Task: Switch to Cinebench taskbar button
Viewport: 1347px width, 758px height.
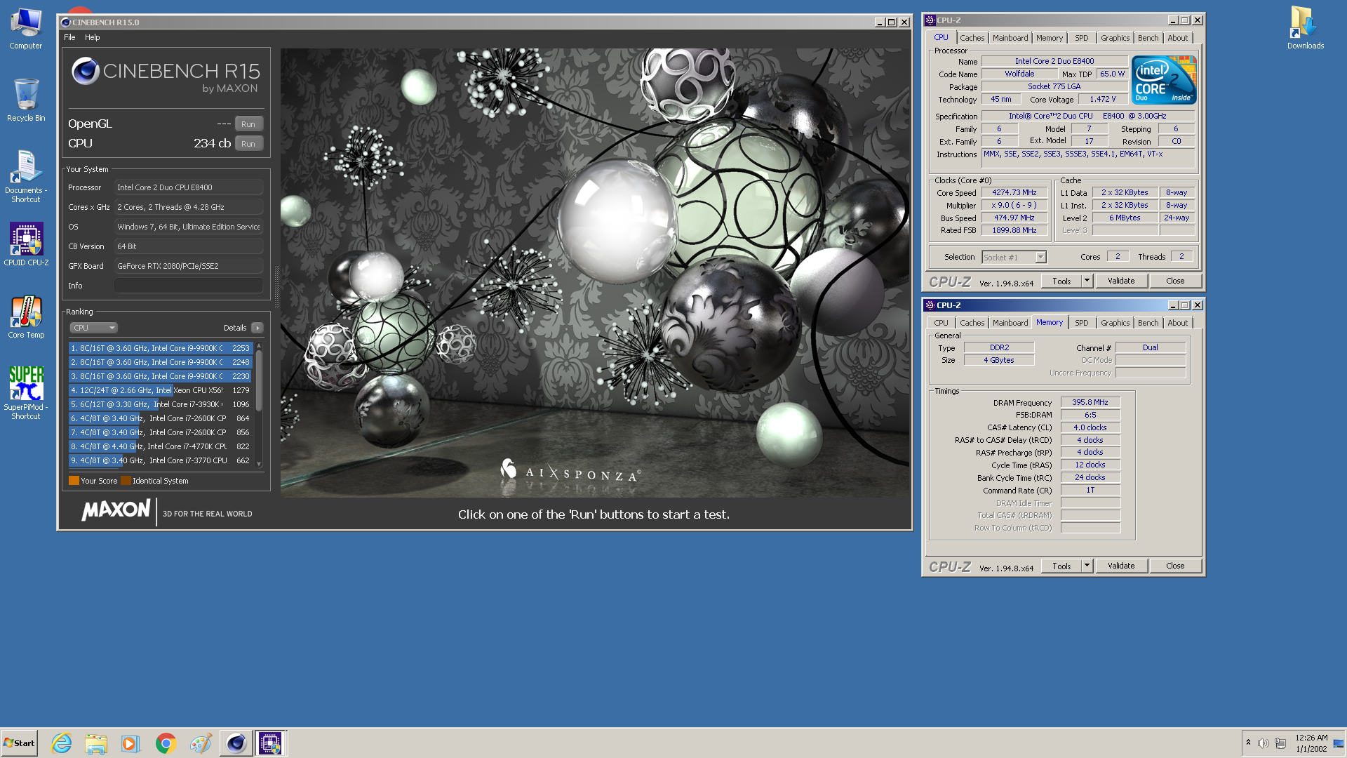Action: pyautogui.click(x=236, y=743)
